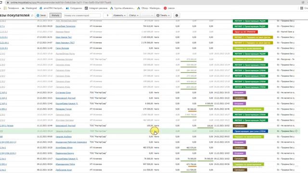Open the Mastergrad bookmark
Screen dimensions: 308x173
pos(29,8)
